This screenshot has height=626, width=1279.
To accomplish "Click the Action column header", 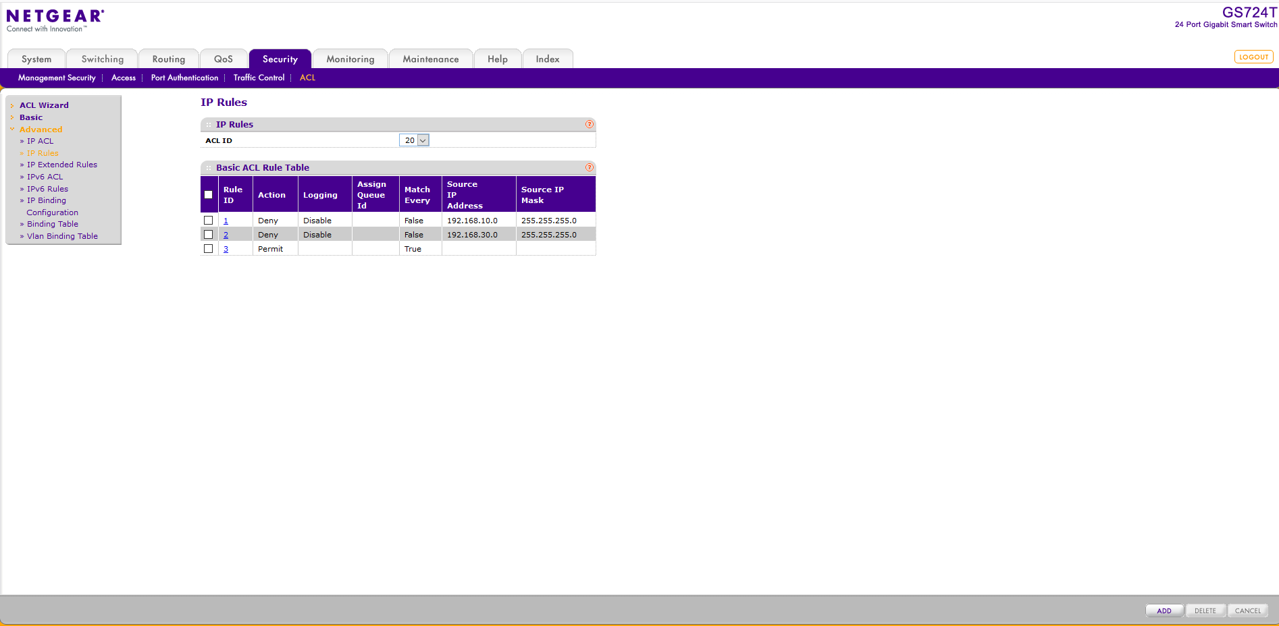I will (x=276, y=195).
